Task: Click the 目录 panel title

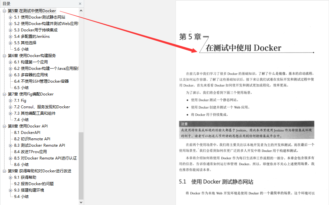Action: tap(6, 4)
